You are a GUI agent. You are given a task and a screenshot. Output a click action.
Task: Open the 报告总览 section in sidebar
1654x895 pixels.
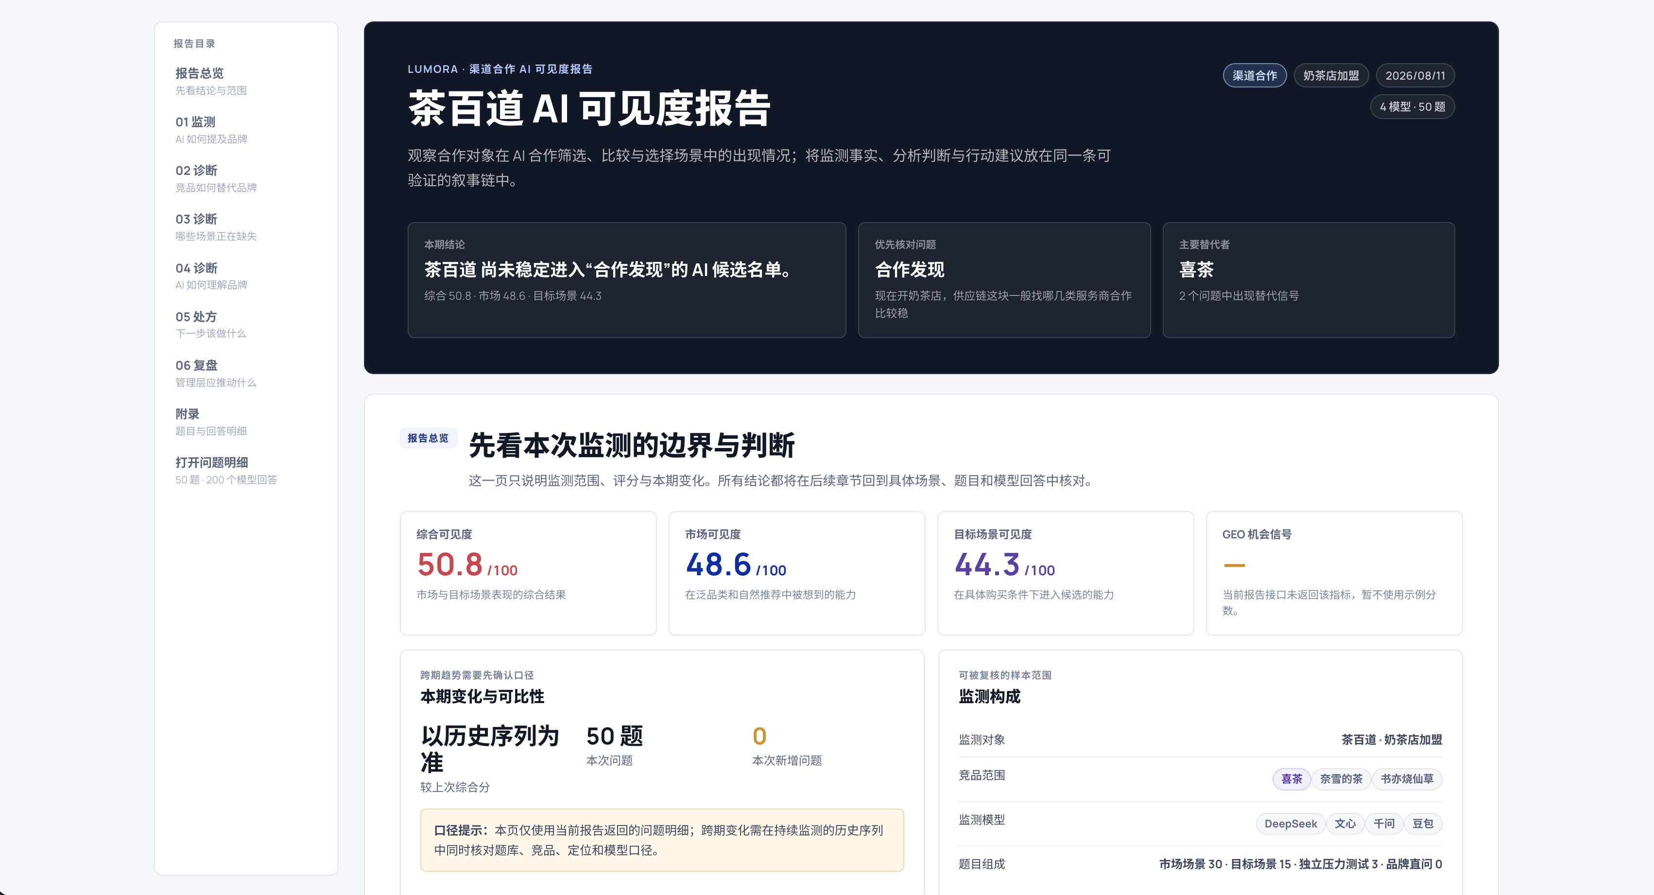(246, 82)
